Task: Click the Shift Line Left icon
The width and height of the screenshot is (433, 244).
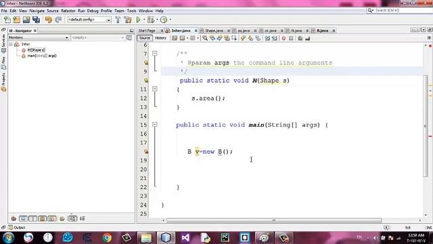Action: (267, 38)
